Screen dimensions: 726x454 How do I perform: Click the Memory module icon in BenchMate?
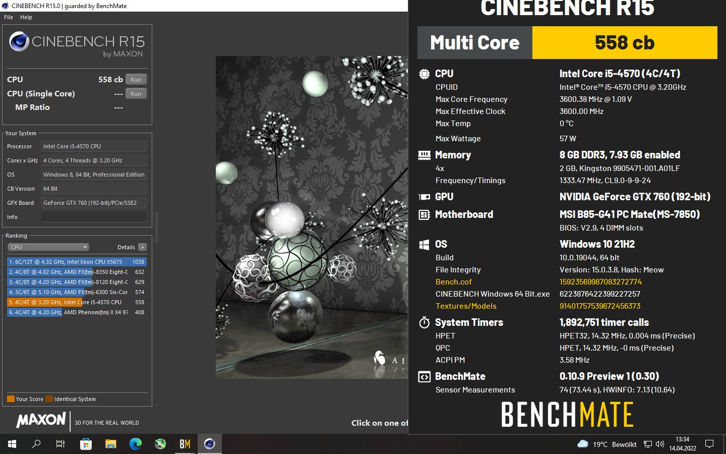(x=425, y=155)
